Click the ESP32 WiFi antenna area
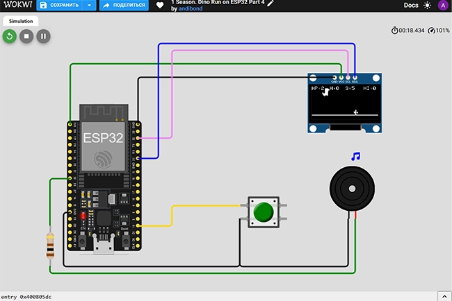This screenshot has height=301, width=452. tap(104, 112)
